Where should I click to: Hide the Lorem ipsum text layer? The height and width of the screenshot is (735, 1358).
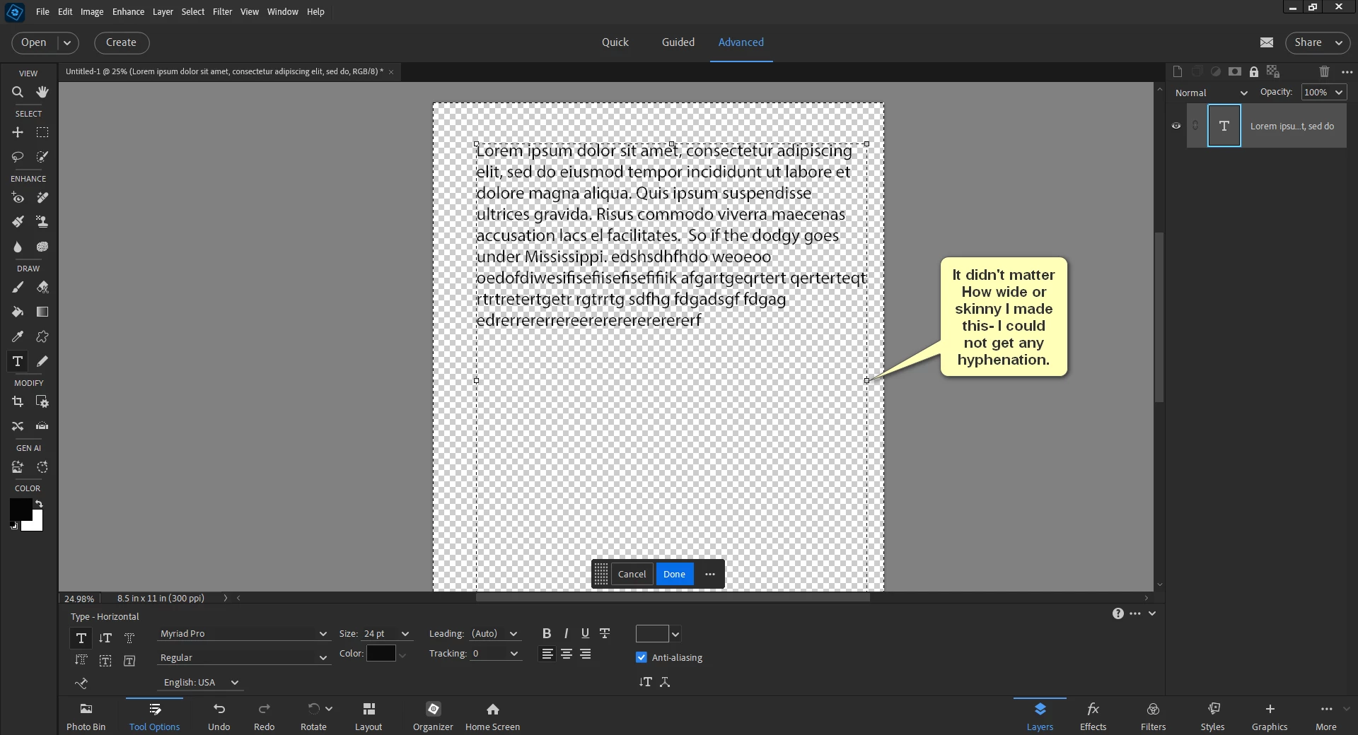coord(1176,126)
